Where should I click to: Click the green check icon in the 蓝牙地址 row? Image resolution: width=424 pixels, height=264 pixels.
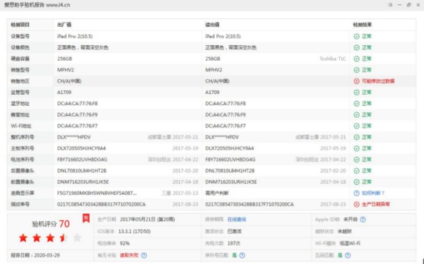pyautogui.click(x=356, y=104)
